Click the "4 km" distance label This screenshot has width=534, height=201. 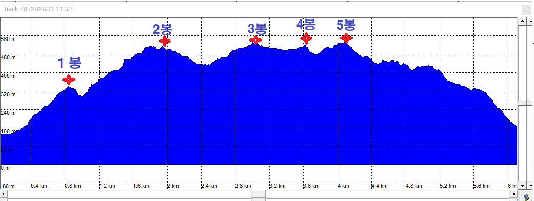click(x=343, y=186)
